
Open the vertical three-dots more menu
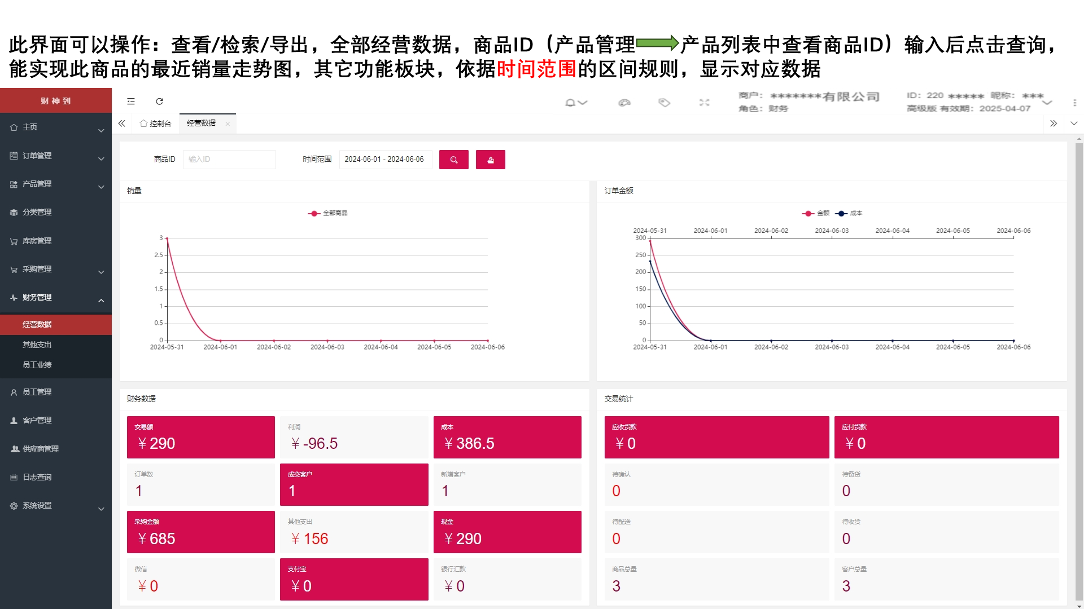[1074, 103]
